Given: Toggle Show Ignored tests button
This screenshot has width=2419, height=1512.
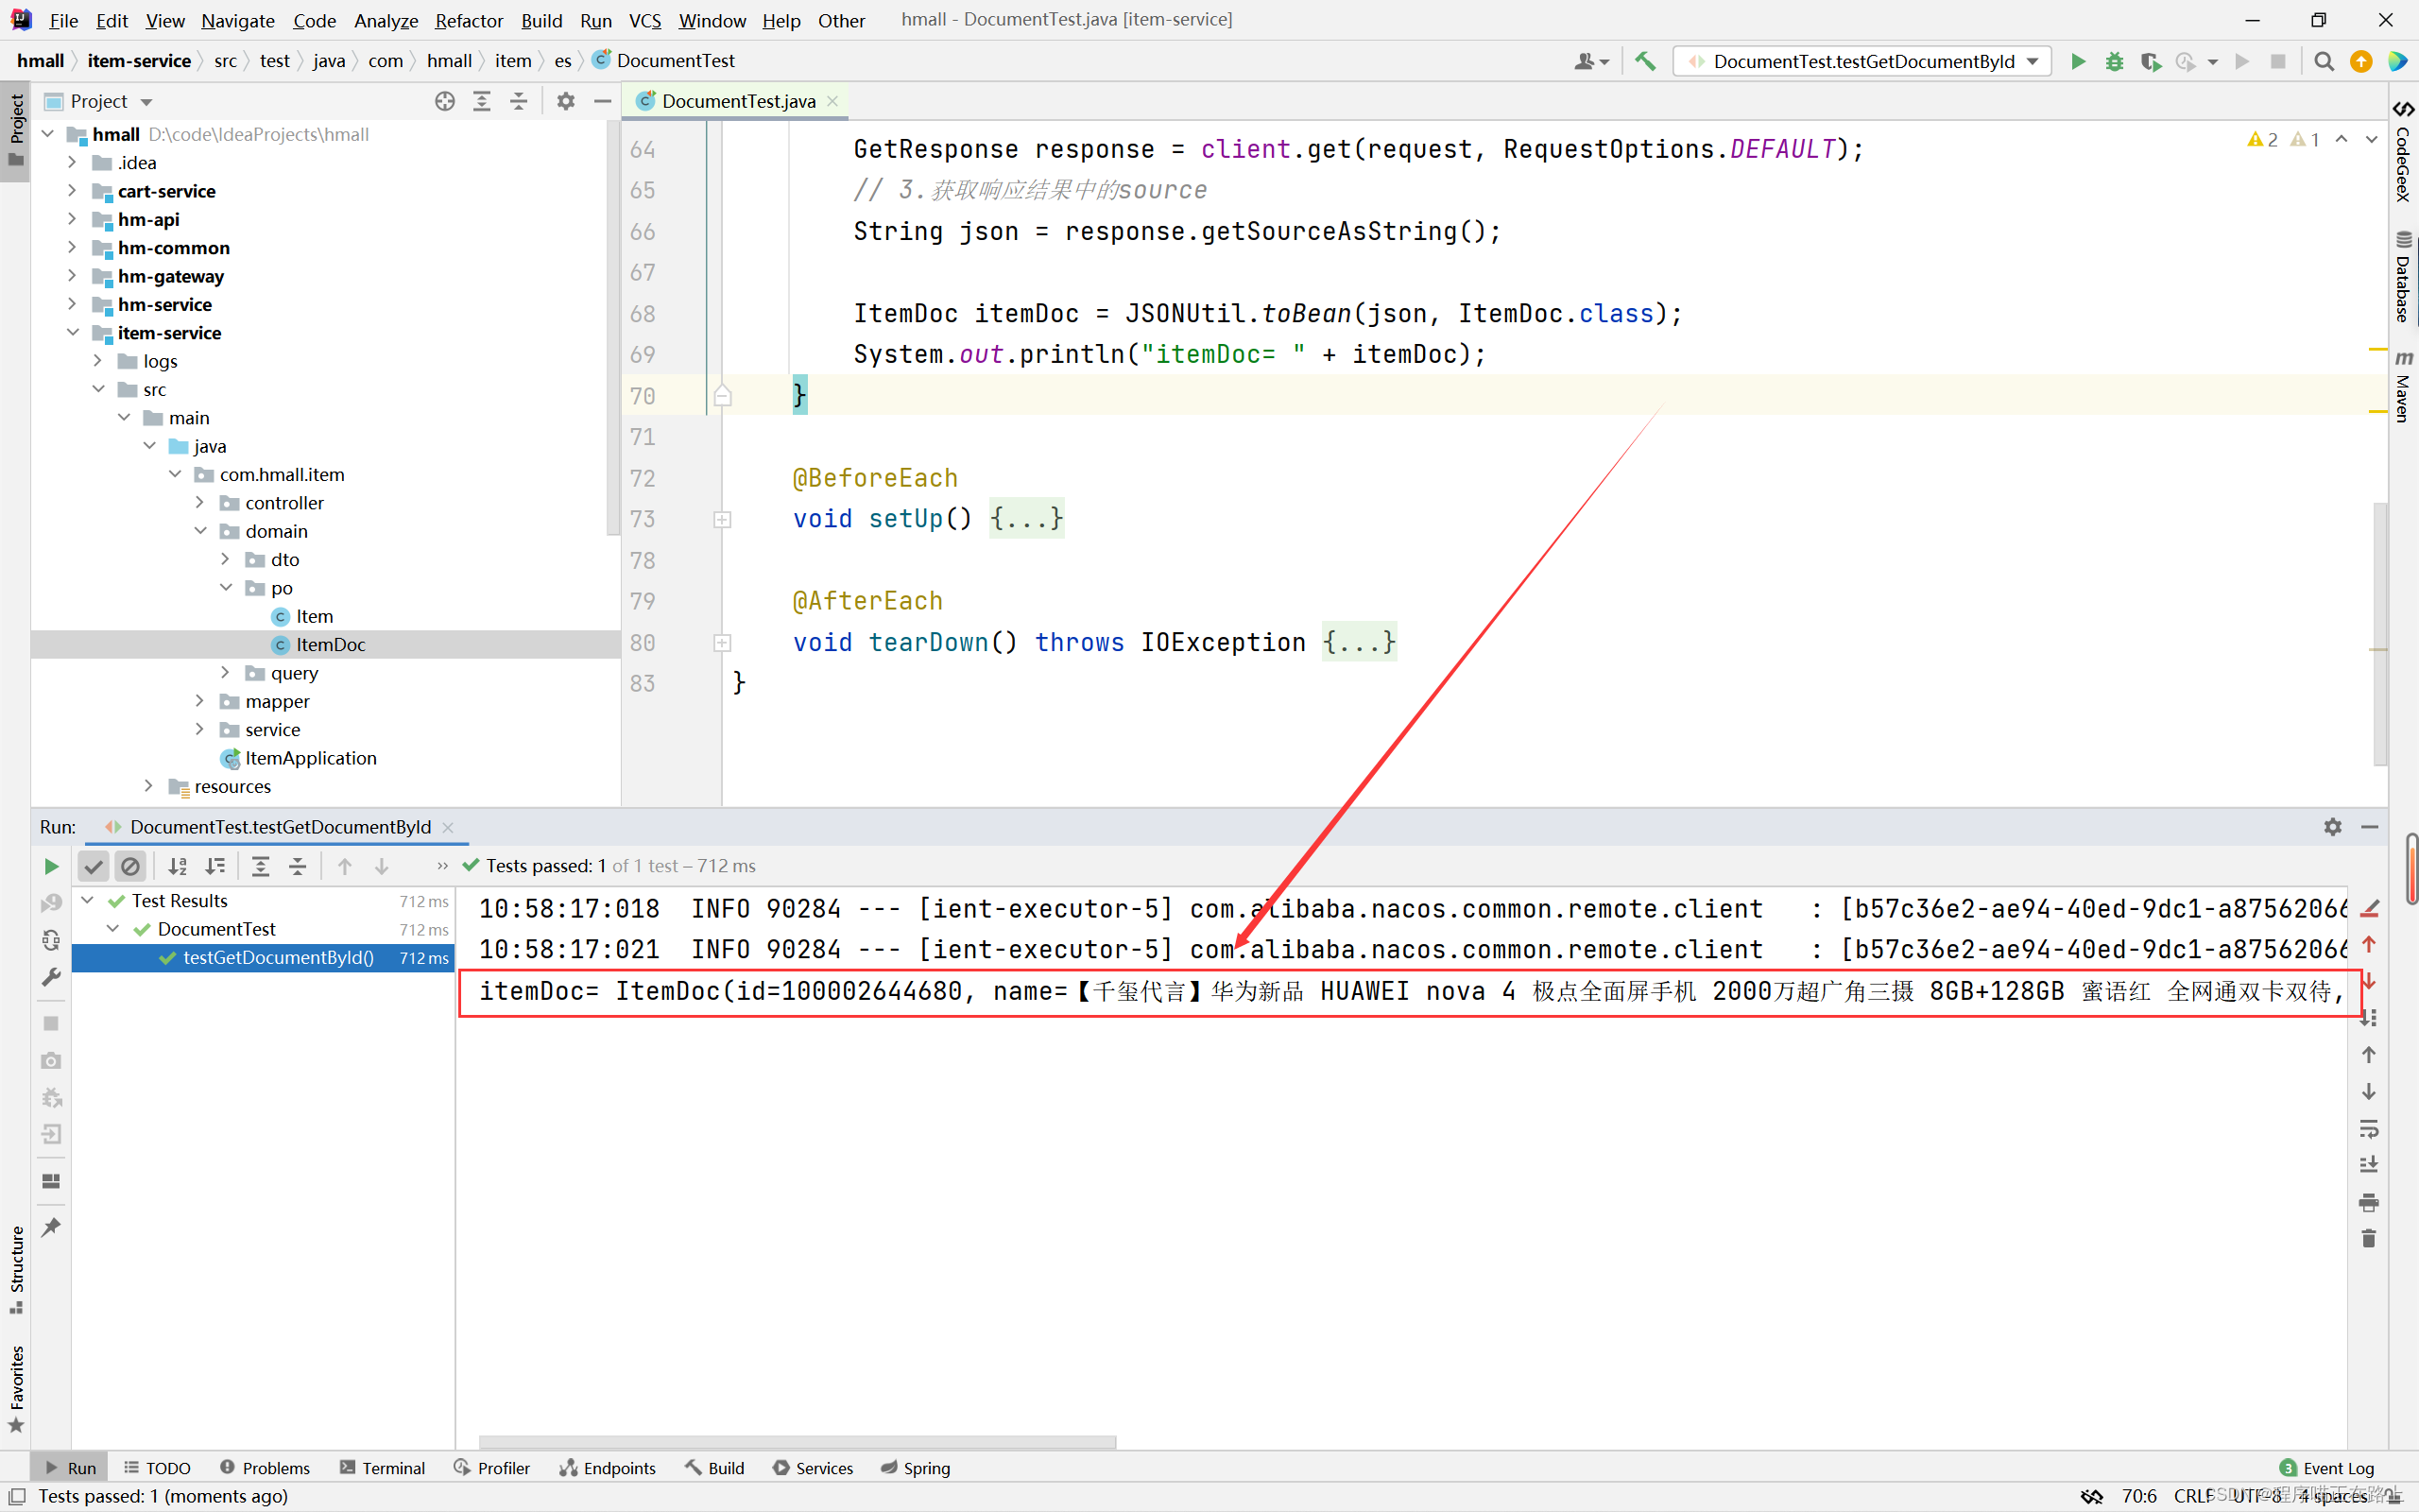Looking at the screenshot, I should pyautogui.click(x=130, y=866).
